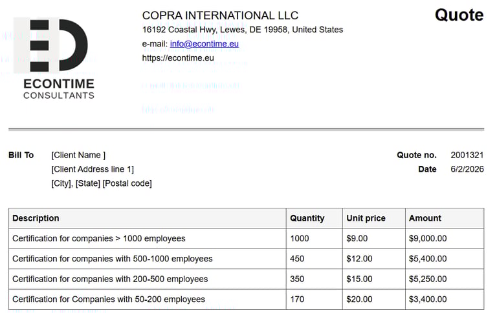This screenshot has width=497, height=313.
Task: Click the quote number 2001321
Action: pos(467,155)
